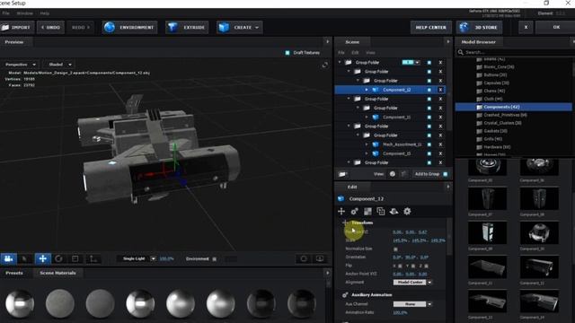Select the first chrome material preset sphere

20,303
